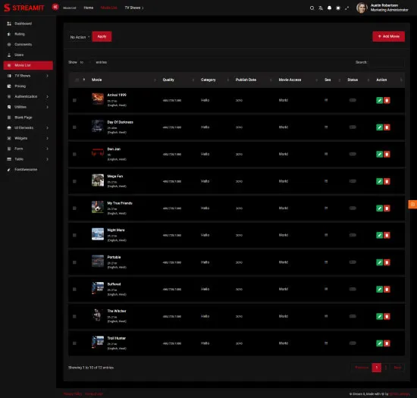Screen dimensions: 417x398
Task: Expand Table in the sidebar
Action: tap(28, 159)
